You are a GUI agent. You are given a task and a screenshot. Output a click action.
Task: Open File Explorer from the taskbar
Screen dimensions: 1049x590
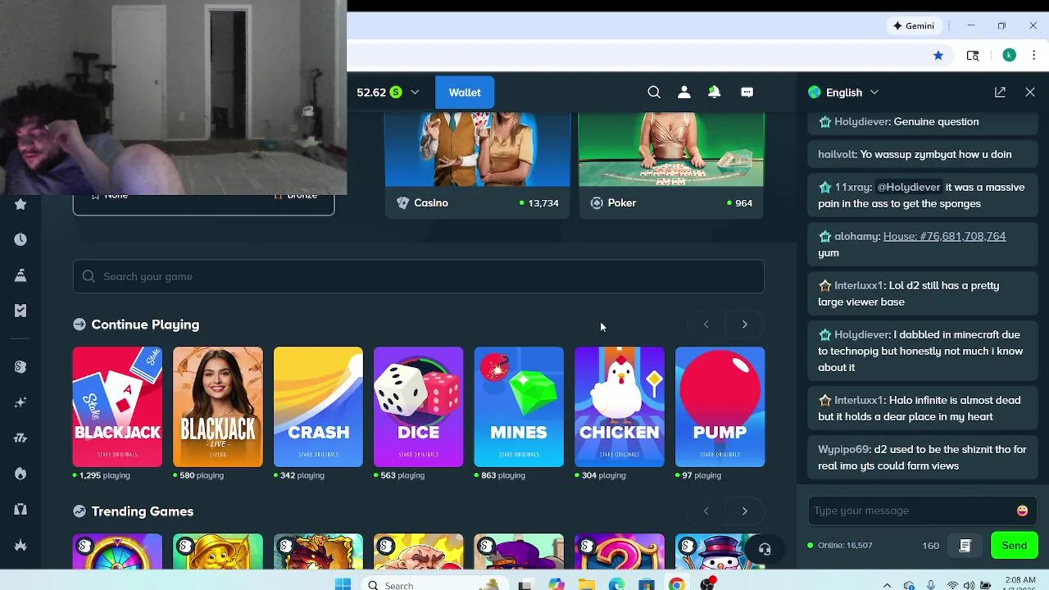586,585
